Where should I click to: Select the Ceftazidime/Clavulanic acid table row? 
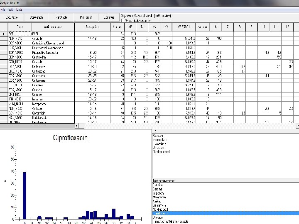pos(149,43)
